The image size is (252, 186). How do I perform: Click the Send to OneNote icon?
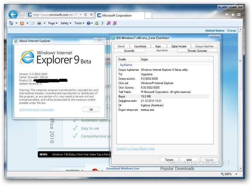click(x=109, y=23)
